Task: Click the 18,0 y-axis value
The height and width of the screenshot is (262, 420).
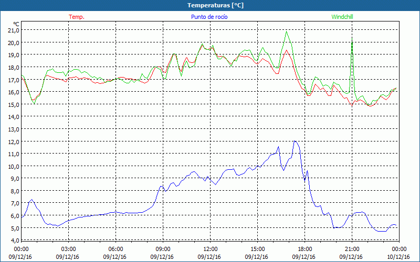Action: coord(14,68)
